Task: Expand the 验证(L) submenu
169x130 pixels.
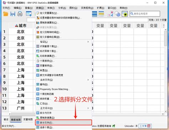Action: (x=64, y=42)
